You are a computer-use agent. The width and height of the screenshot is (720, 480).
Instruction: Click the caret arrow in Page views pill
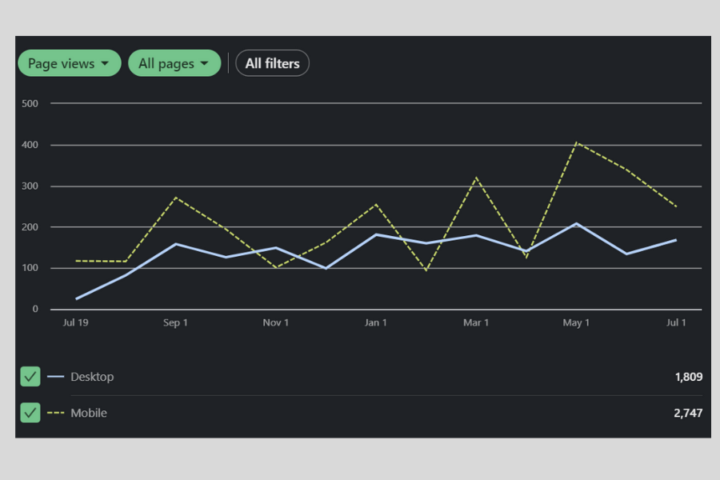coord(106,63)
